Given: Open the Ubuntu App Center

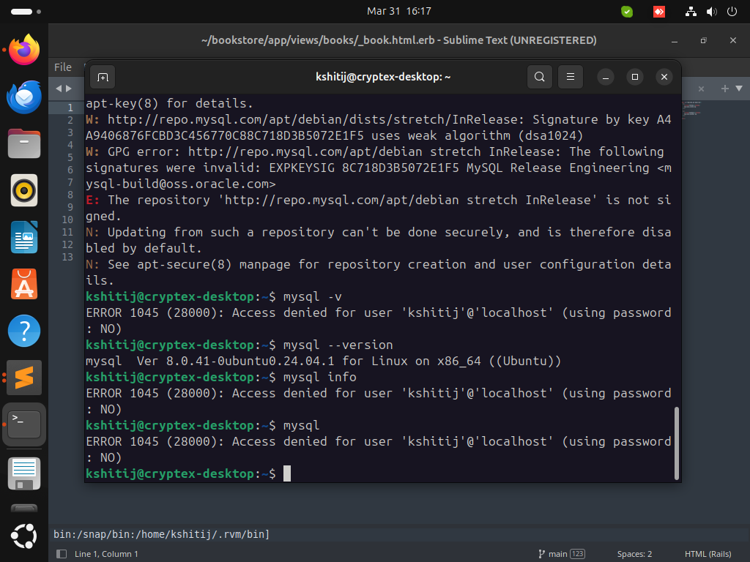Looking at the screenshot, I should [24, 284].
